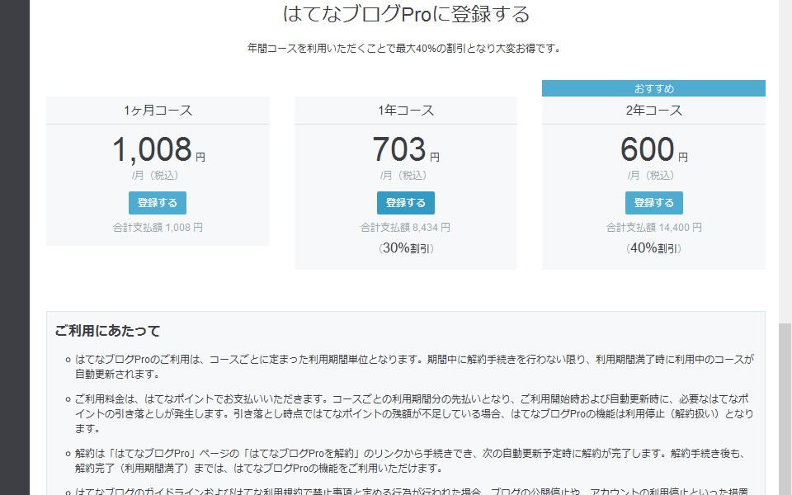792x495 pixels.
Task: Click the (40%割引) label
Action: [654, 248]
